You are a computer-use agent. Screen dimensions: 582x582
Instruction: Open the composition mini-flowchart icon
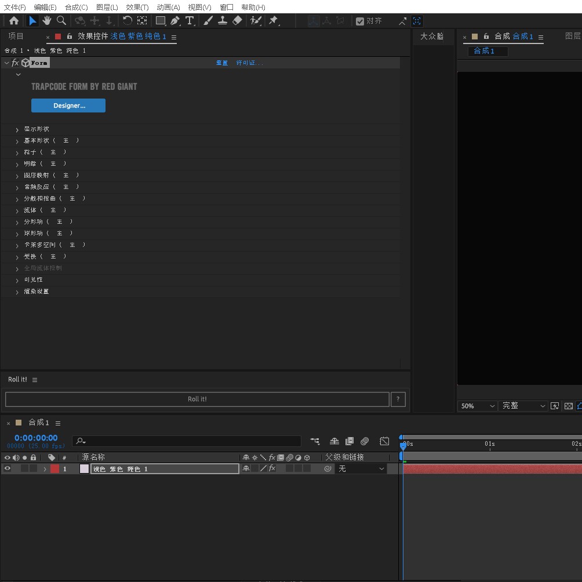[x=315, y=441]
